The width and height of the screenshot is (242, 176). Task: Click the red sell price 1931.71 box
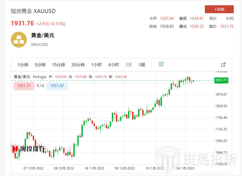click(x=24, y=86)
